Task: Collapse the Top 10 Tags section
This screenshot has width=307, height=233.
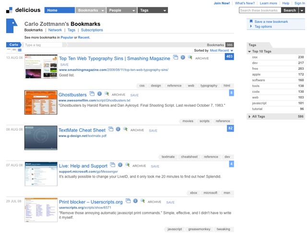Action: (249, 51)
